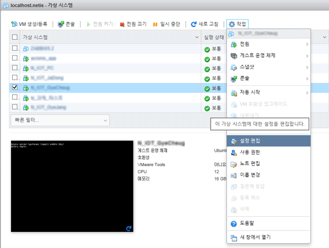This screenshot has height=248, width=329.
Task: Click the VM 생성/등록 toolbar icon
Action: [14, 24]
